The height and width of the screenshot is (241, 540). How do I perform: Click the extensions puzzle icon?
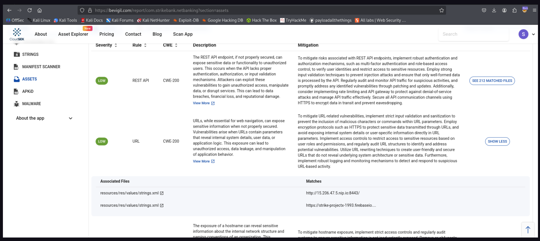tap(514, 10)
